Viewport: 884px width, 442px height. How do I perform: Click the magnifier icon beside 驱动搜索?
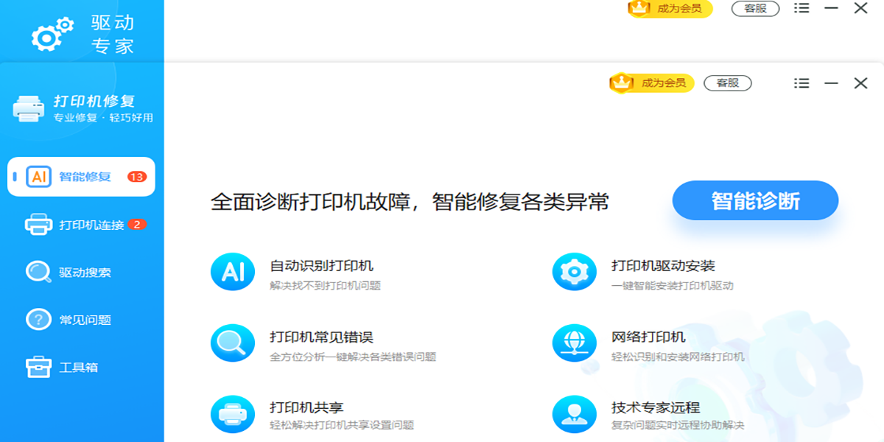[38, 273]
